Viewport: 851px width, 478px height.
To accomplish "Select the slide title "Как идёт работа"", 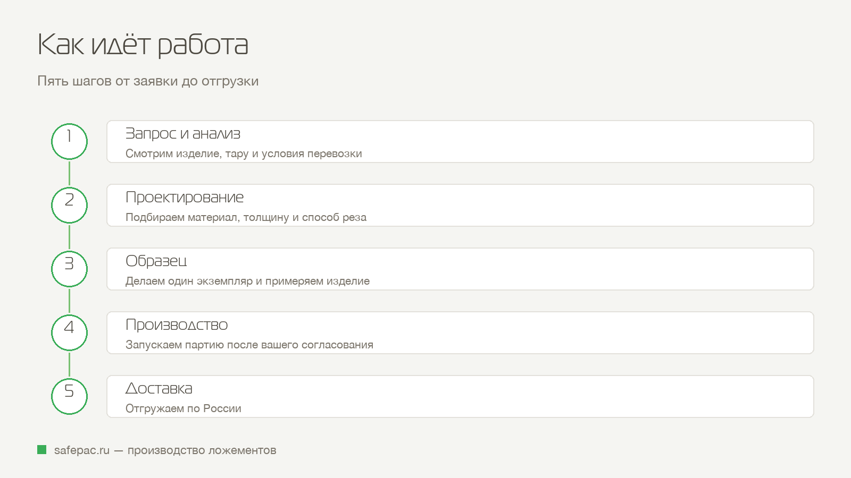I will click(143, 45).
